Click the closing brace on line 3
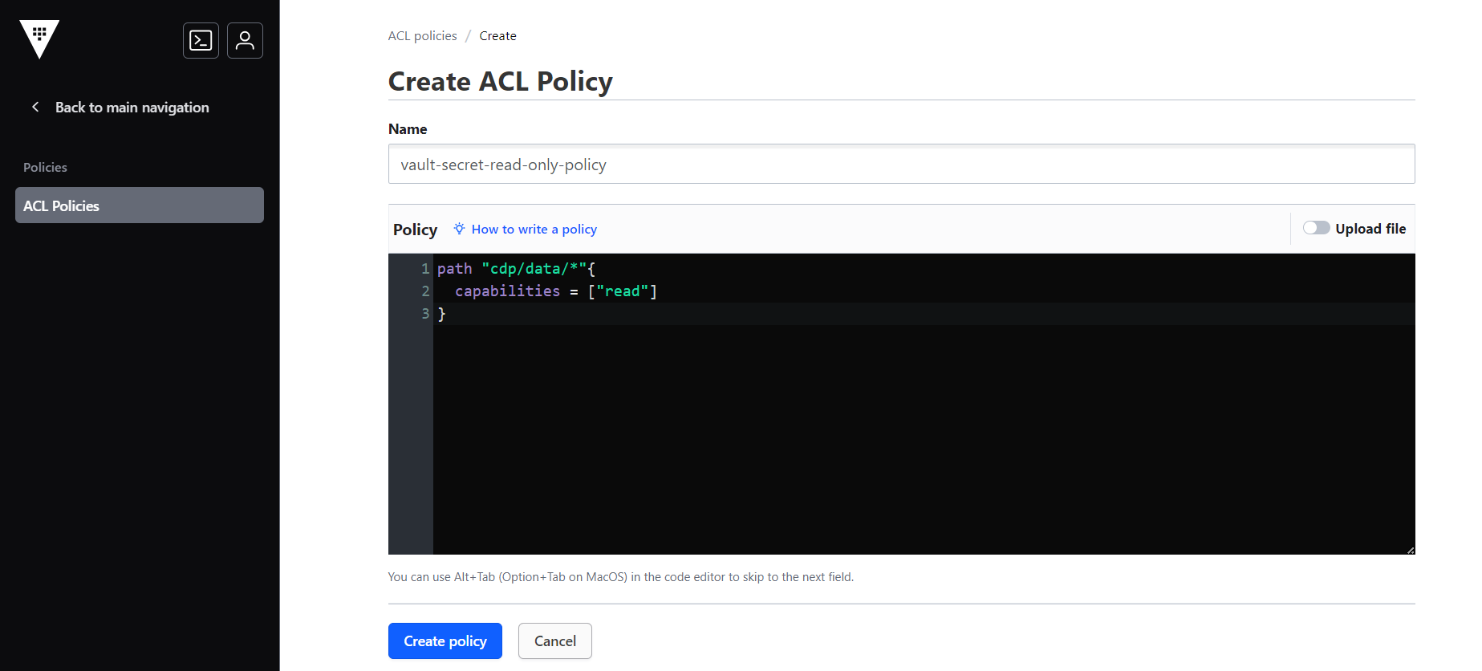Screen dimensions: 1482x671 point(441,314)
